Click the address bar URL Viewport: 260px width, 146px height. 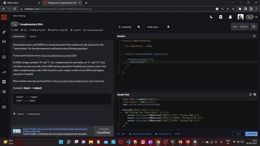pyautogui.click(x=58, y=9)
